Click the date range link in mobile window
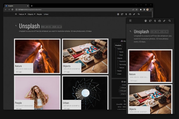 coord(159,32)
